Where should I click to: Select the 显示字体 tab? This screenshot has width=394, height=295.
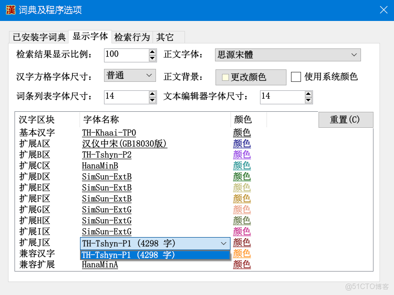click(90, 36)
